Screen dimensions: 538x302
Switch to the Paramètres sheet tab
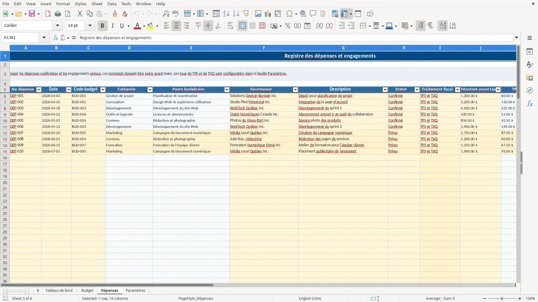pos(135,291)
